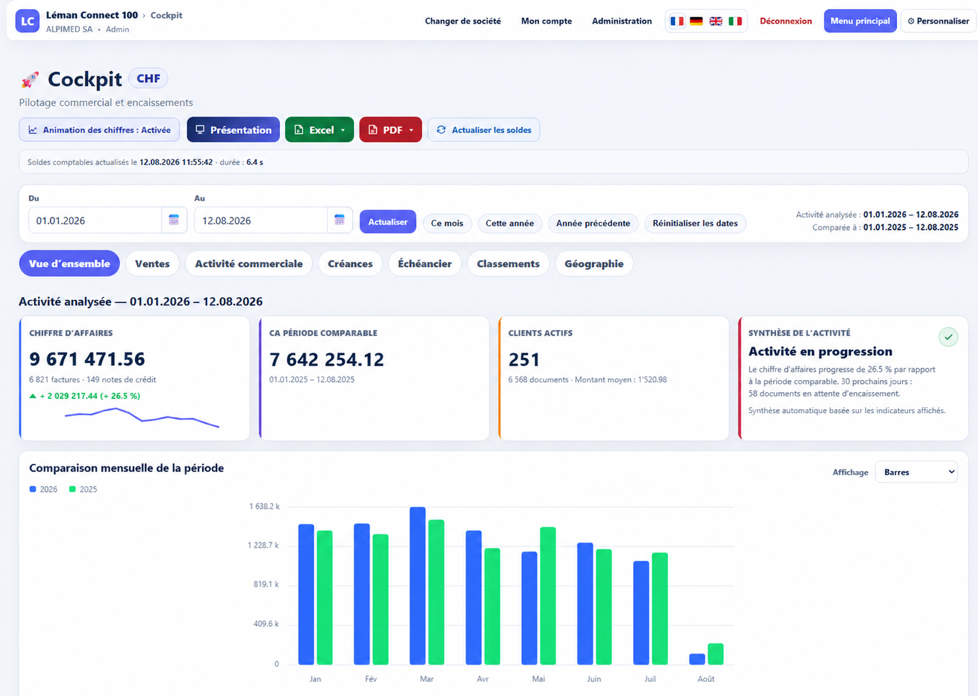Open the Affichage Barres dropdown
This screenshot has height=696, width=978.
tap(916, 472)
